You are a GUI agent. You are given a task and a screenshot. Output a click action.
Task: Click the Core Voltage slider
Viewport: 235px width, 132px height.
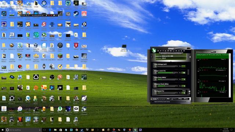(x=167, y=66)
